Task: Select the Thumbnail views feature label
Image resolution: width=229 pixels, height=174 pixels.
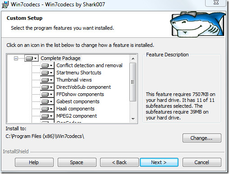Action: tap(74, 80)
